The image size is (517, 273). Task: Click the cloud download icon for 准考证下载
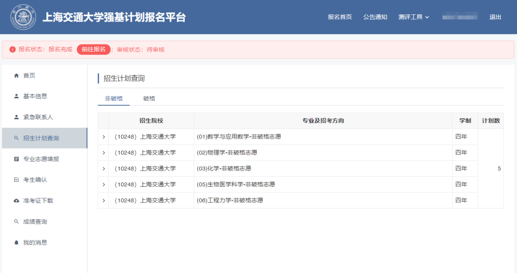click(17, 201)
